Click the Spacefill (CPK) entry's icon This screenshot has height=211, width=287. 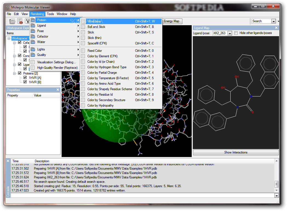point(83,43)
